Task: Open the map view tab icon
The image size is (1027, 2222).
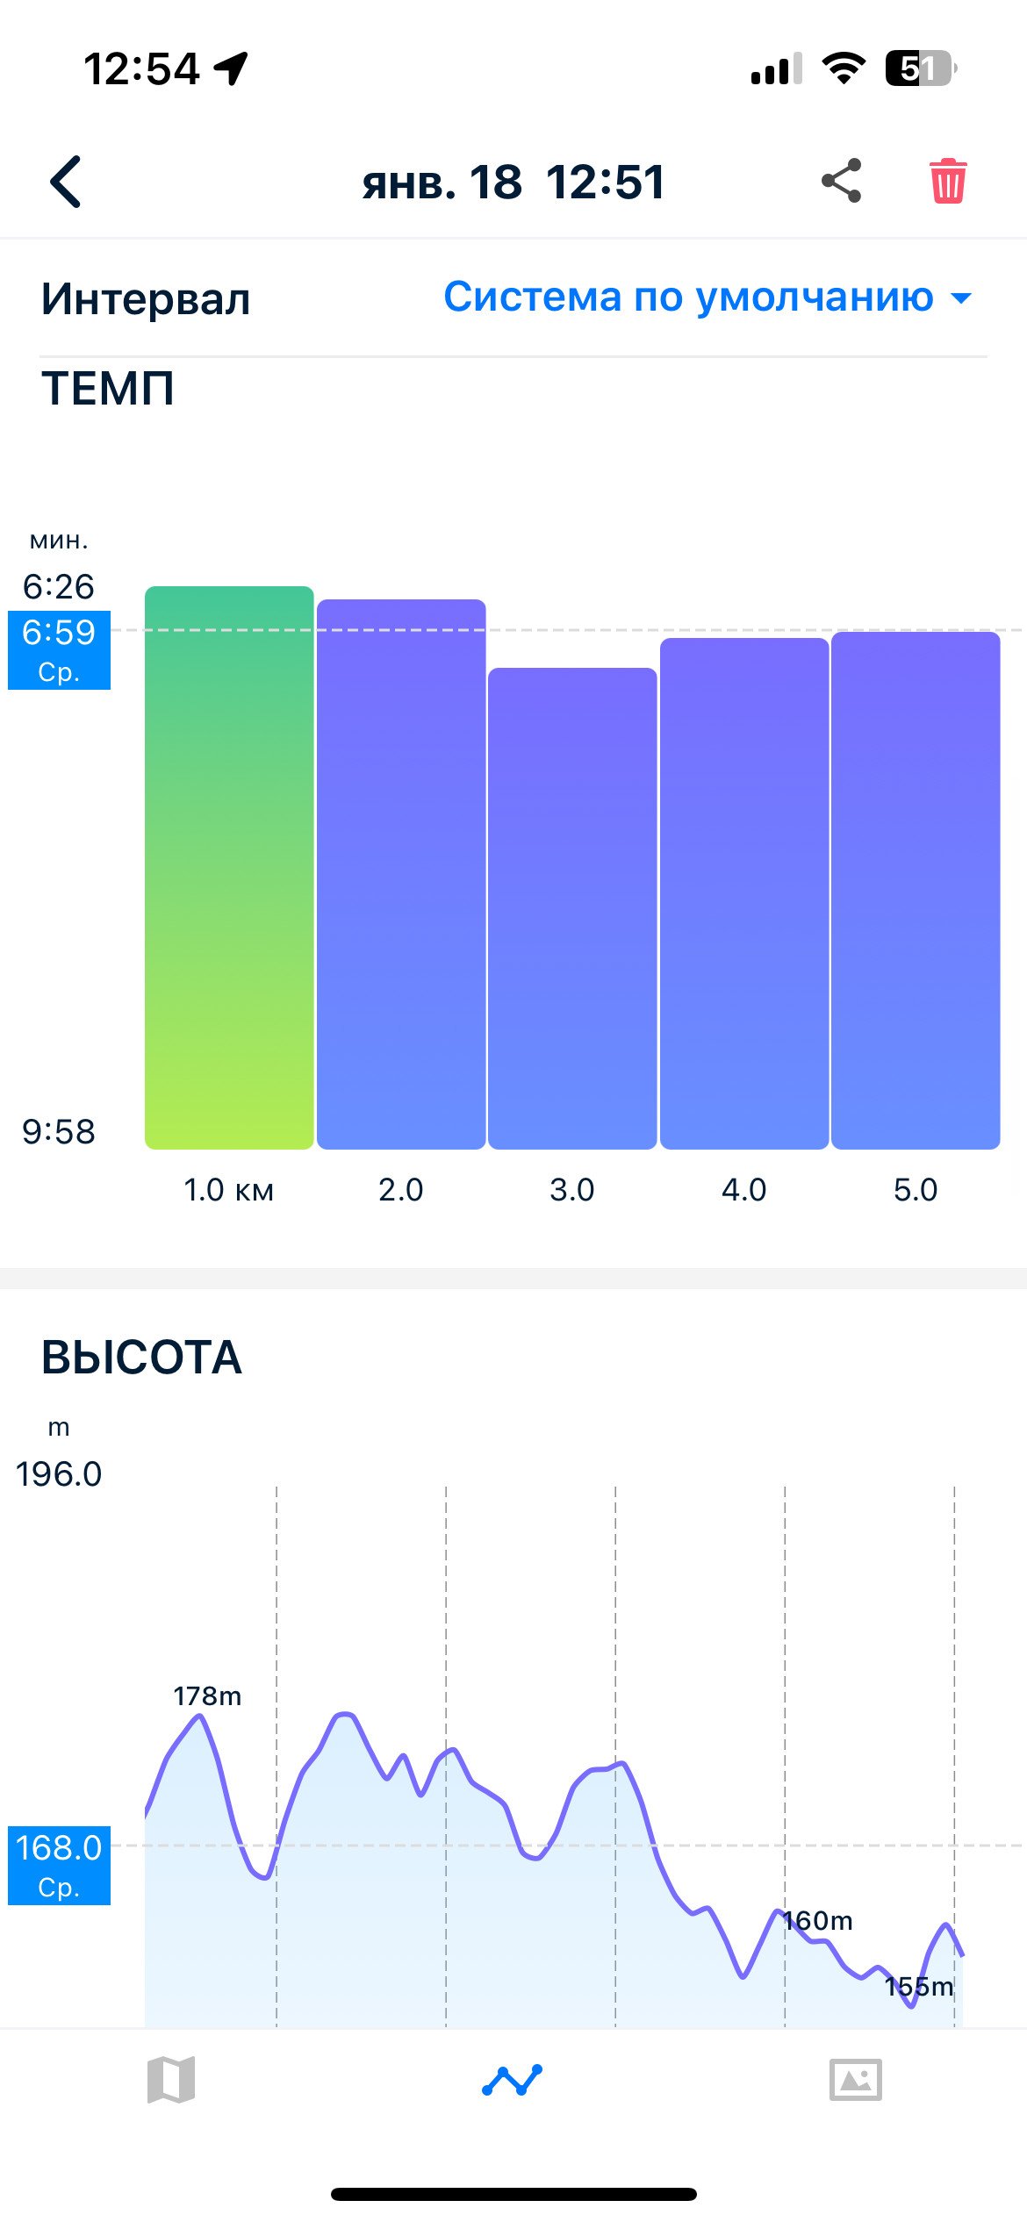Action: 171,2079
